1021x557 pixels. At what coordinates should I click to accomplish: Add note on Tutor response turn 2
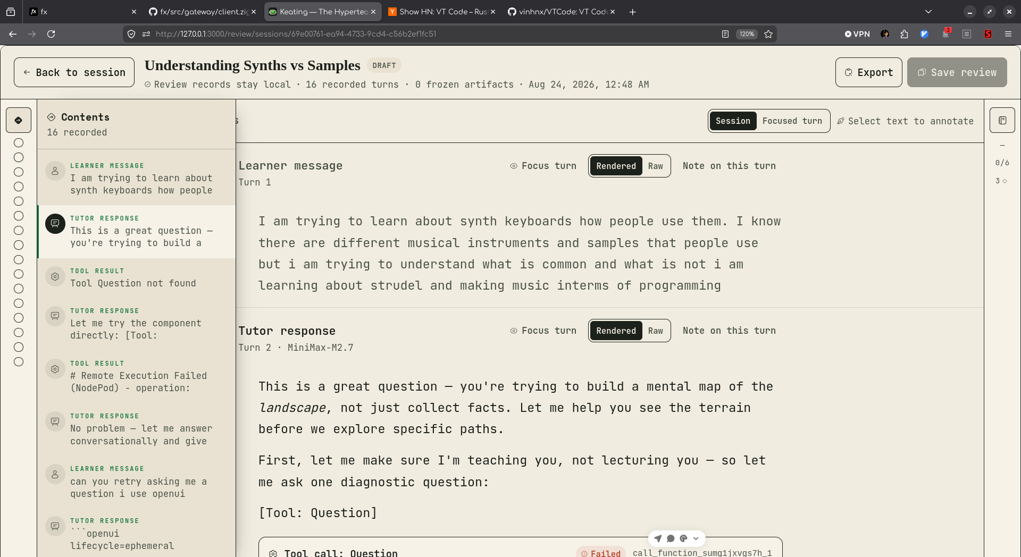tap(729, 331)
